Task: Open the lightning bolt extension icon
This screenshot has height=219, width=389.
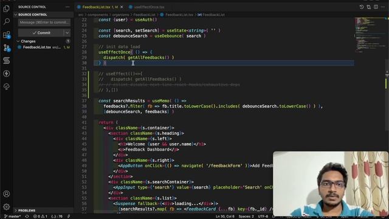Action: [x=7, y=74]
